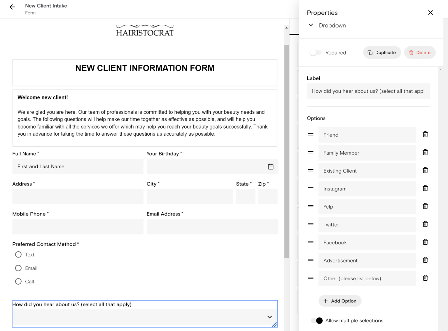Click the New Client Intake title
Screen dimensions: 448x331
pyautogui.click(x=46, y=6)
